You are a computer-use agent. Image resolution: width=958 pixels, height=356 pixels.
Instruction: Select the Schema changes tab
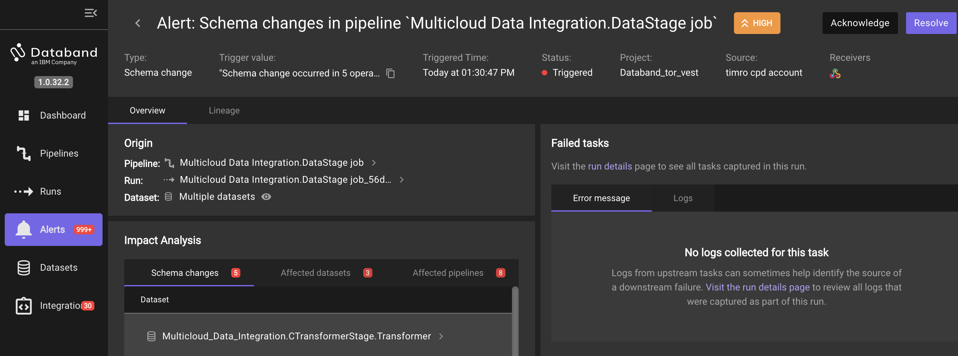(x=189, y=273)
